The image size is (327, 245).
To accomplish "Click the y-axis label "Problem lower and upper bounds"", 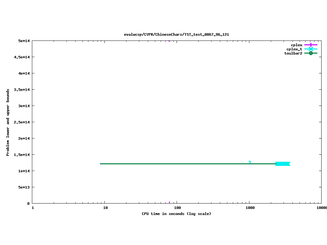I will click(x=8, y=122).
